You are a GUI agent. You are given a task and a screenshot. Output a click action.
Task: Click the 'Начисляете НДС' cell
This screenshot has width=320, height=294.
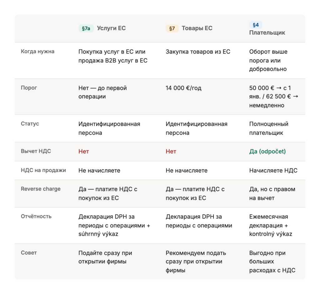point(273,171)
